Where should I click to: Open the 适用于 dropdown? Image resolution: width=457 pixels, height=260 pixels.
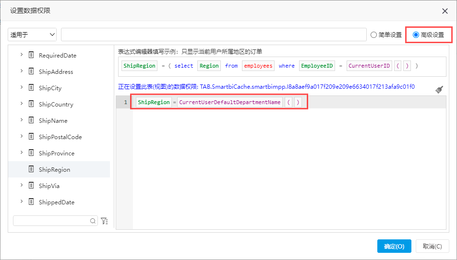coord(32,35)
